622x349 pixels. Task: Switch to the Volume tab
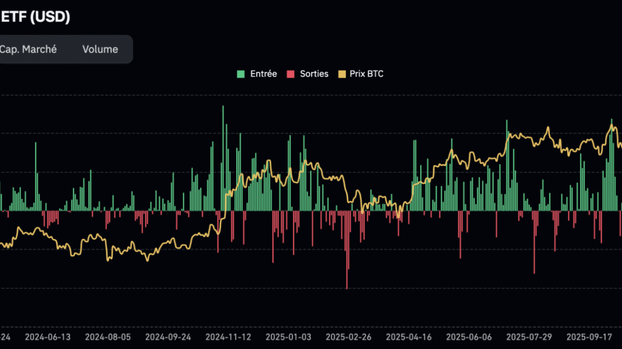click(x=100, y=49)
